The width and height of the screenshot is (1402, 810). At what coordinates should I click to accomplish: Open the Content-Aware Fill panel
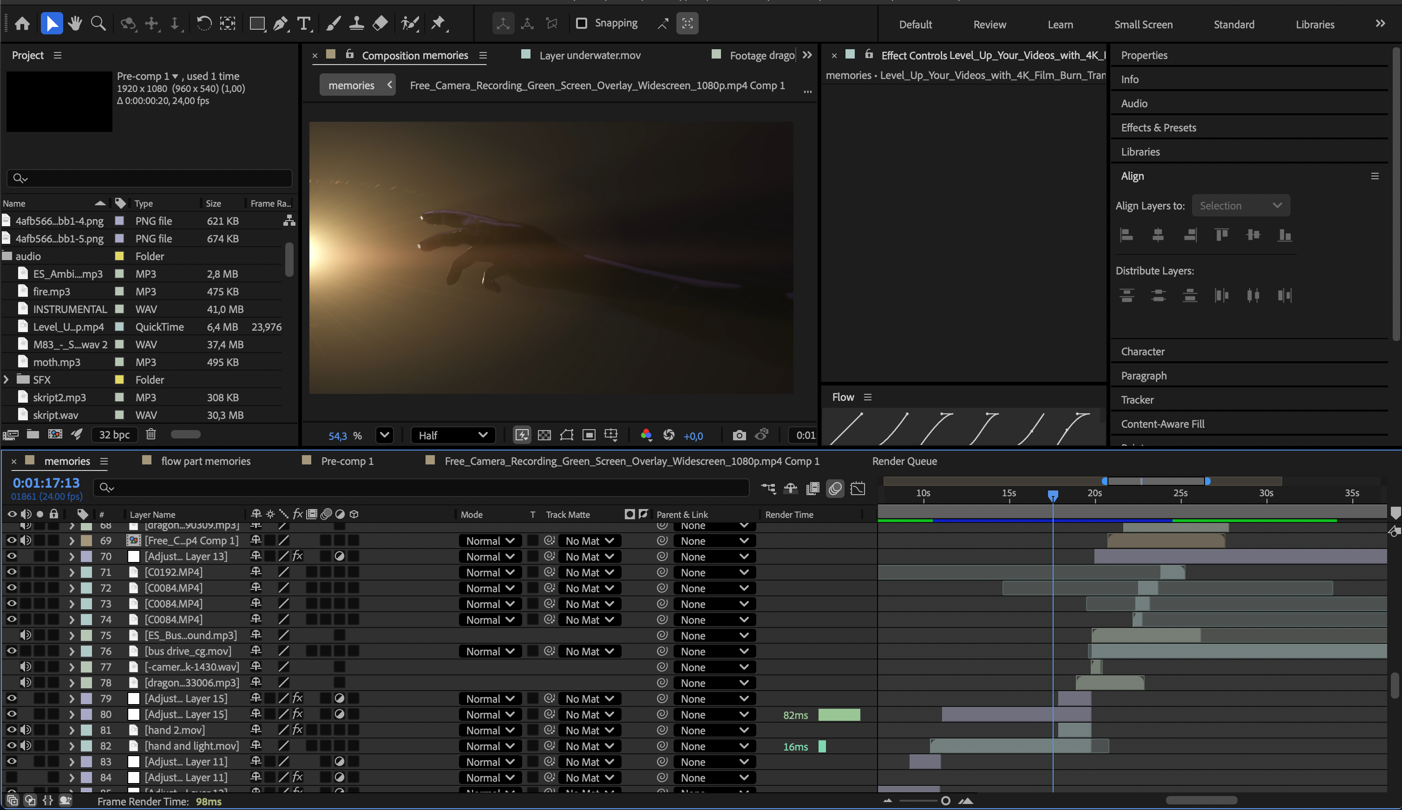coord(1162,424)
